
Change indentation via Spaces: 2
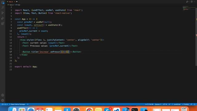tap(158, 104)
